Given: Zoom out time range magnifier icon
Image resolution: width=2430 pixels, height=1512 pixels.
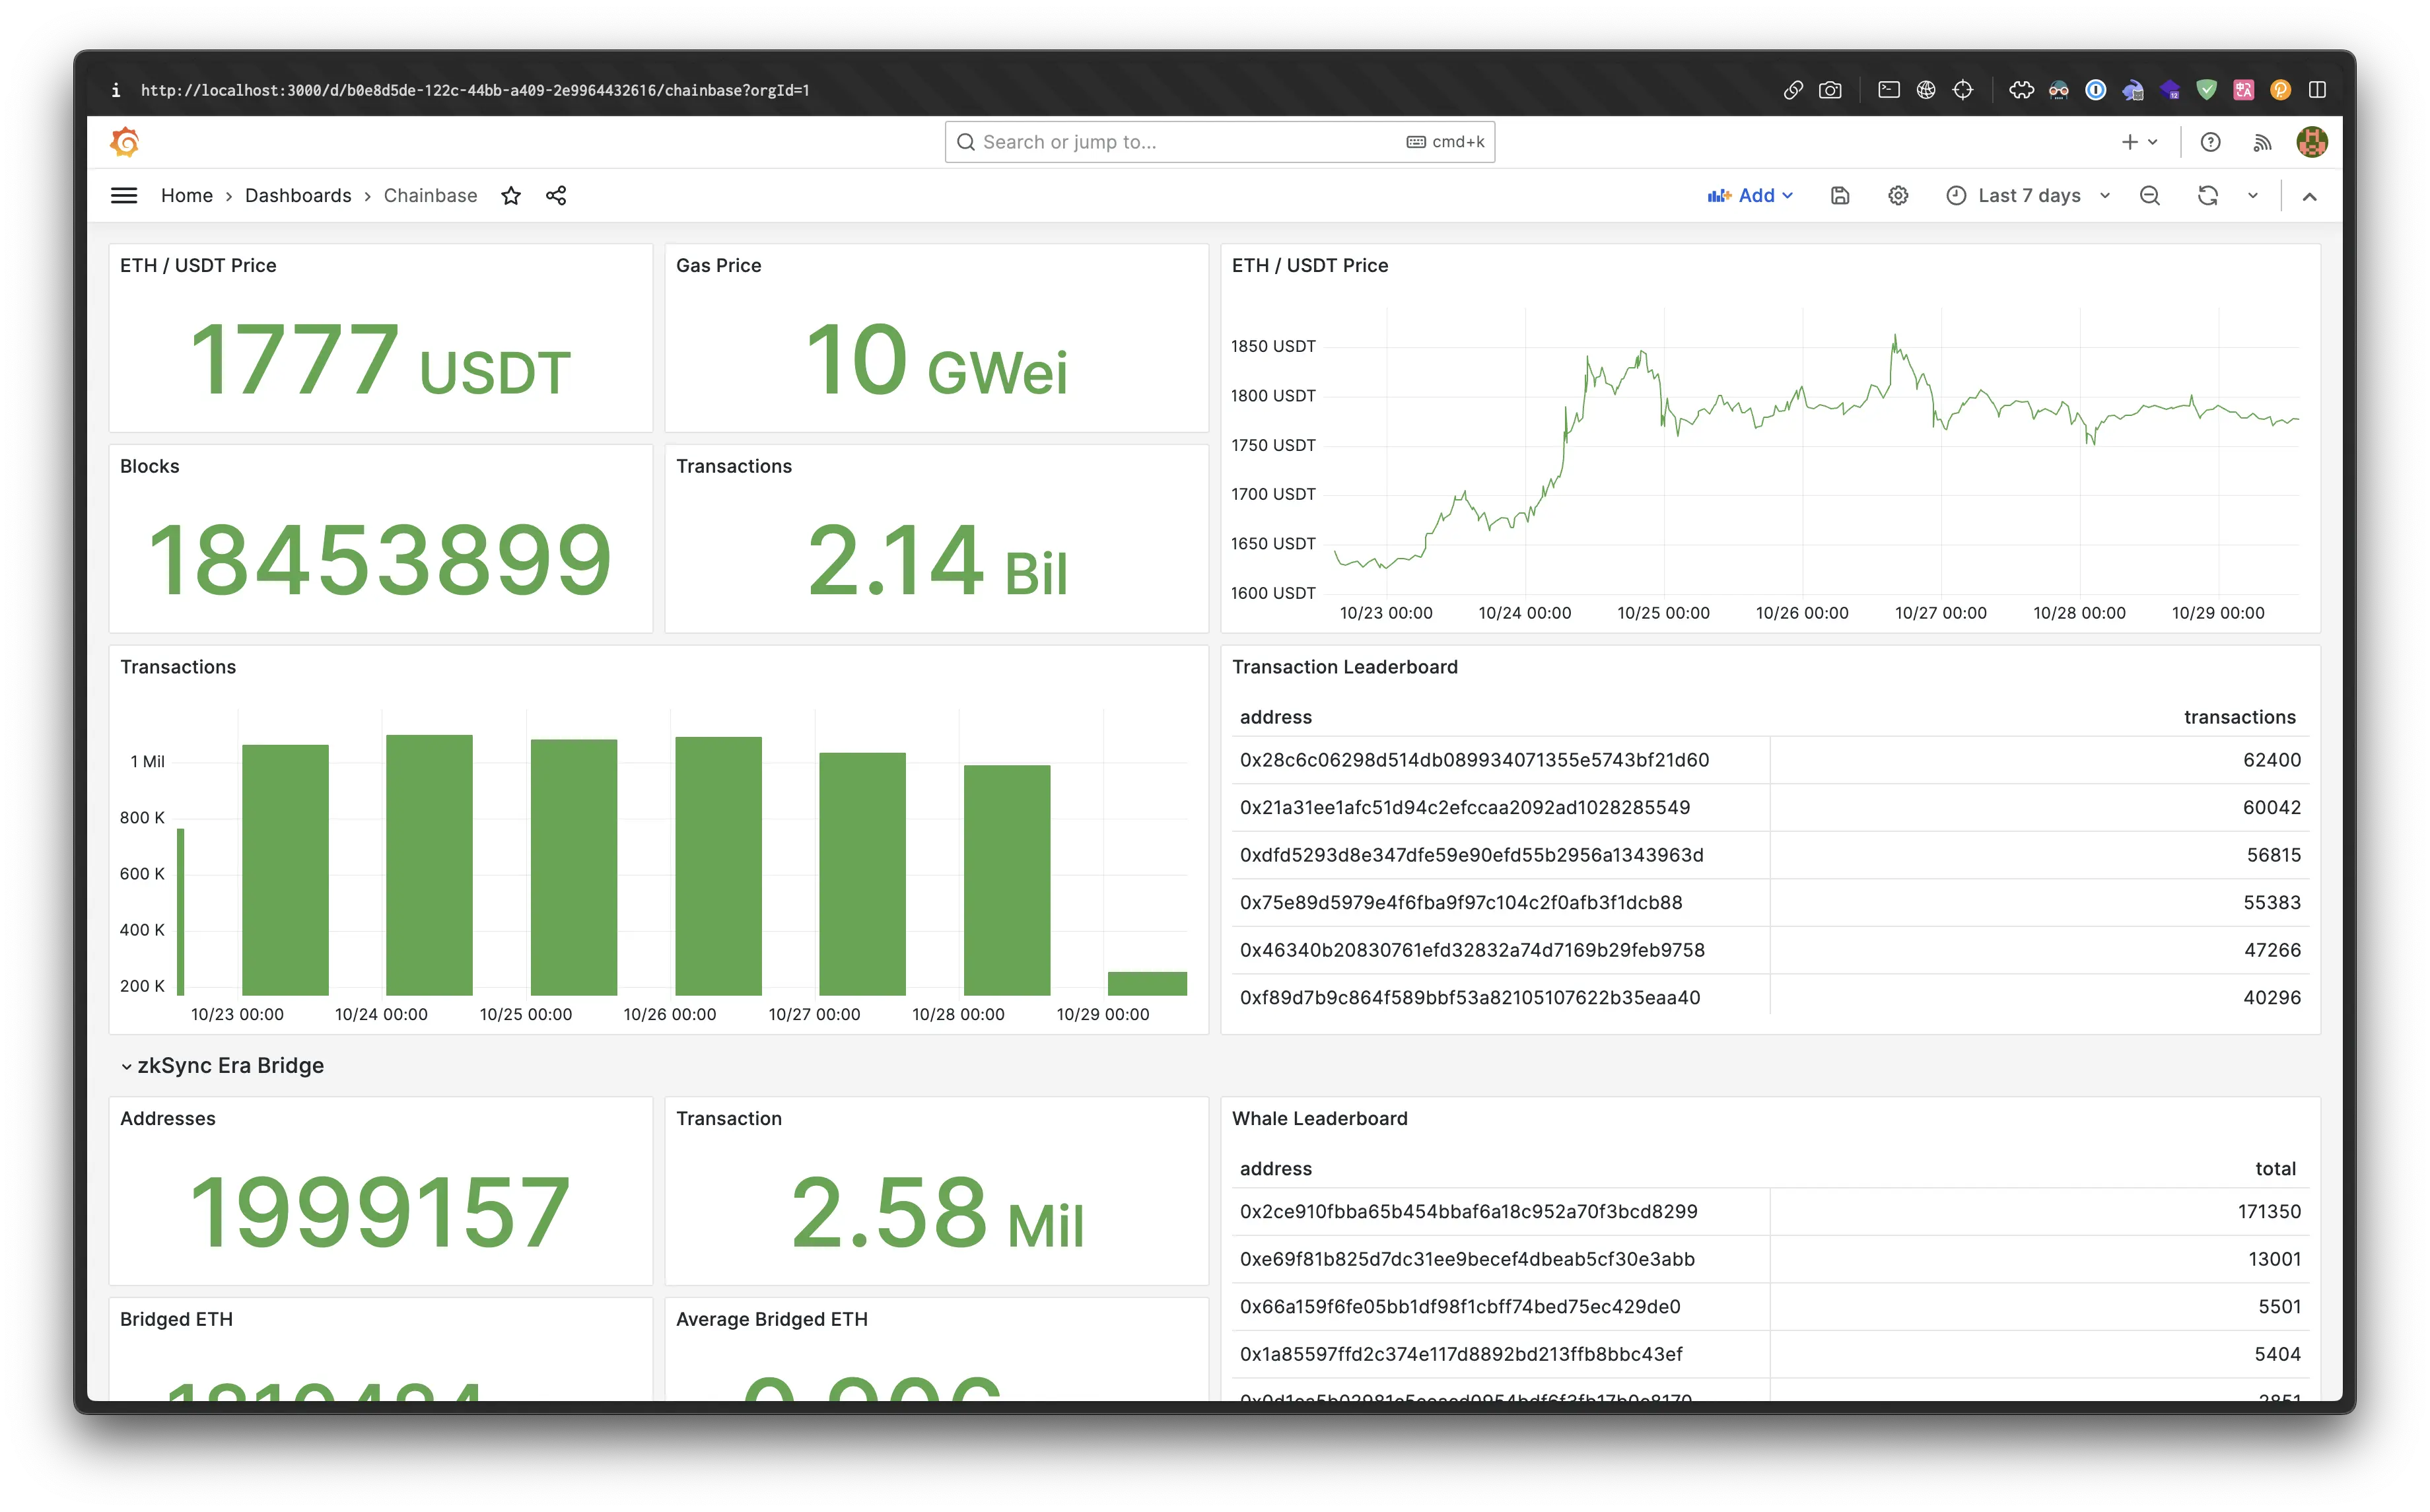Looking at the screenshot, I should (x=2149, y=196).
